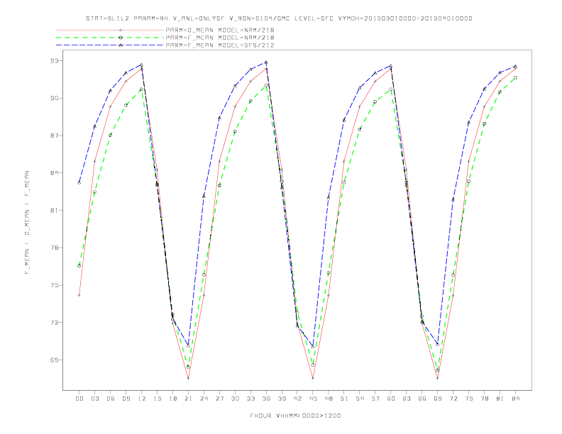Image resolution: width=562 pixels, height=434 pixels.
Task: Click red O_MEAN minimum point at hour 21
Action: (x=188, y=378)
